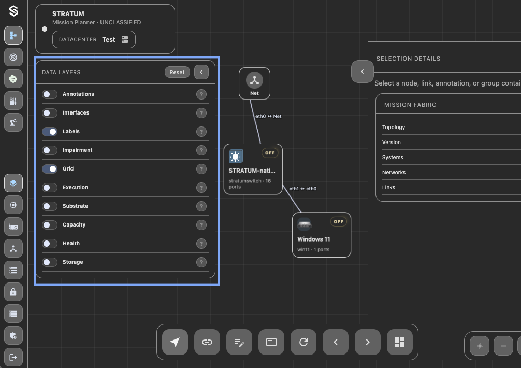The height and width of the screenshot is (368, 521).
Task: Open help for Grid layer
Action: click(201, 169)
